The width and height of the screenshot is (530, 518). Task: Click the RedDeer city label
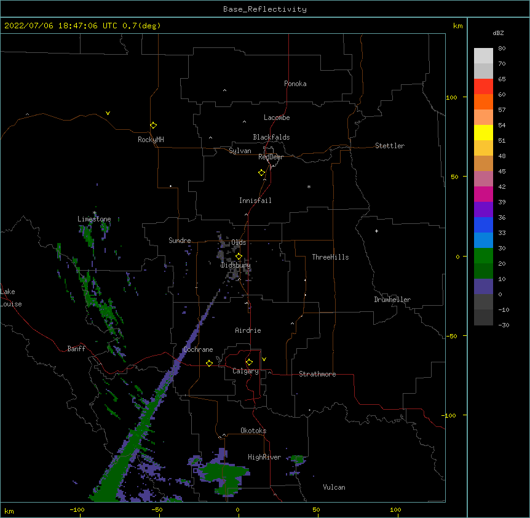point(271,157)
